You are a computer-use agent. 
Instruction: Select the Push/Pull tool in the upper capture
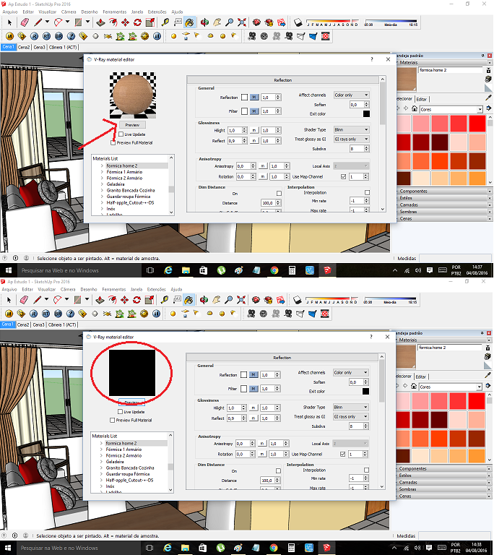(x=100, y=22)
